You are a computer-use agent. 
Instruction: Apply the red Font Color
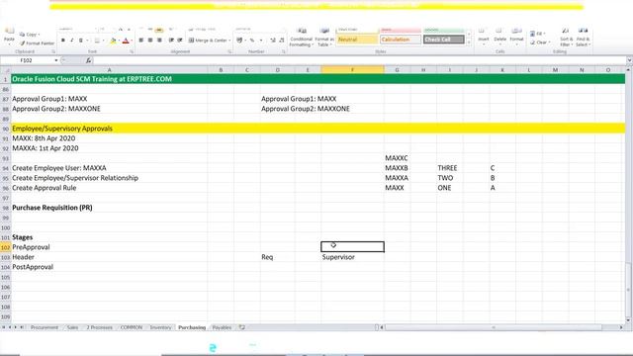pyautogui.click(x=126, y=41)
